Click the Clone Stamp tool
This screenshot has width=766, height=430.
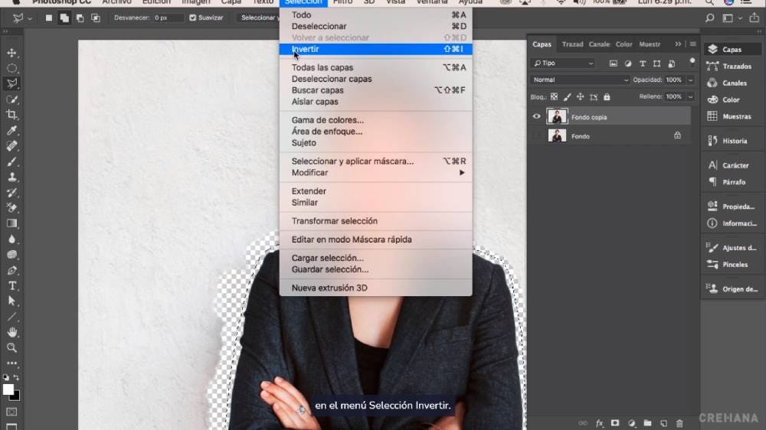point(12,178)
